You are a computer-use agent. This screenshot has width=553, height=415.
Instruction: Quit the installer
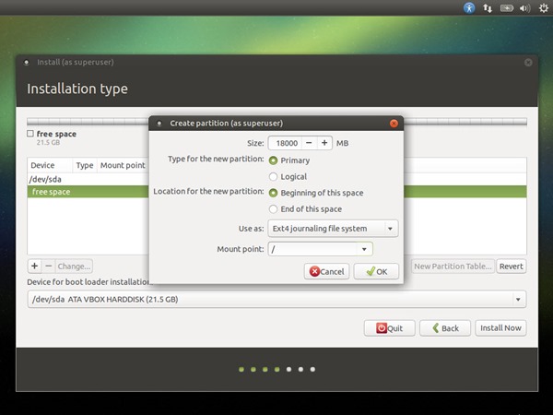(389, 328)
